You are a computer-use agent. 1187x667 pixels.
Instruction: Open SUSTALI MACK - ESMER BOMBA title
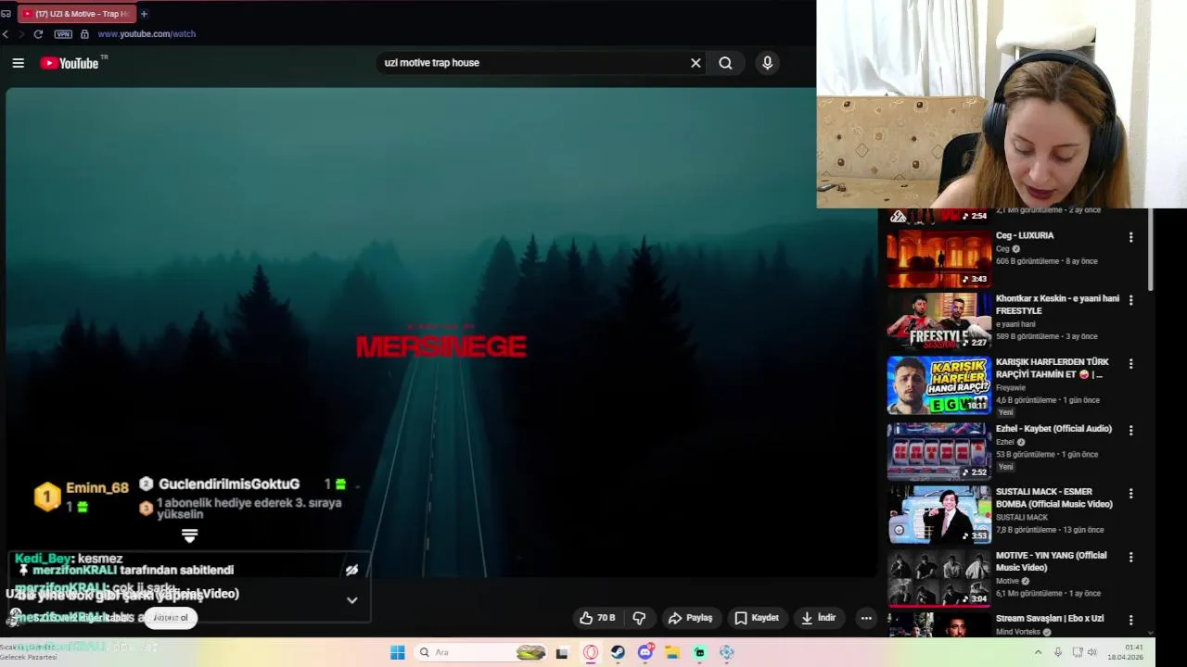click(x=1054, y=498)
